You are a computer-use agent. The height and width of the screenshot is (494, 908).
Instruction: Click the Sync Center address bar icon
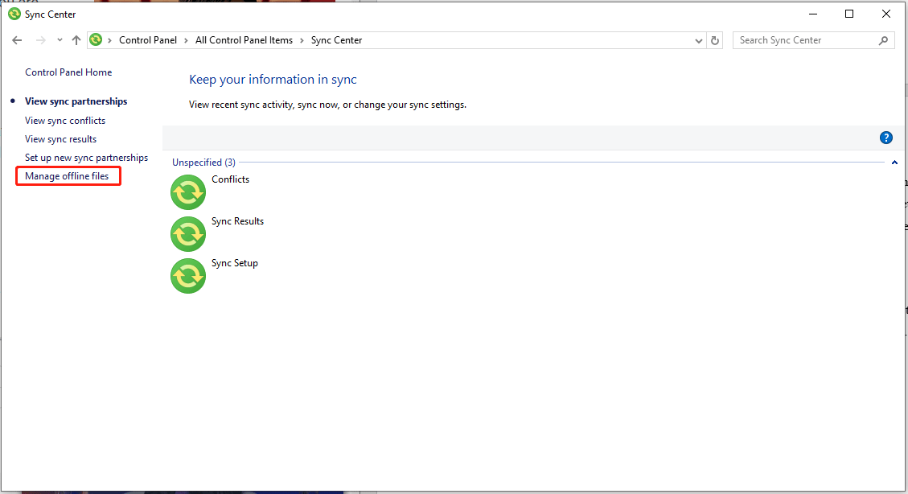pos(97,40)
